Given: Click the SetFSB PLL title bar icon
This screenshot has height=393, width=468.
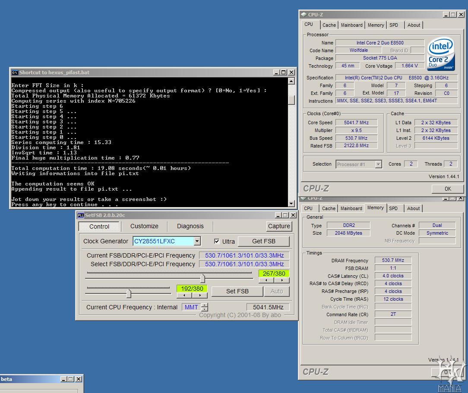Looking at the screenshot, I should coord(81,215).
